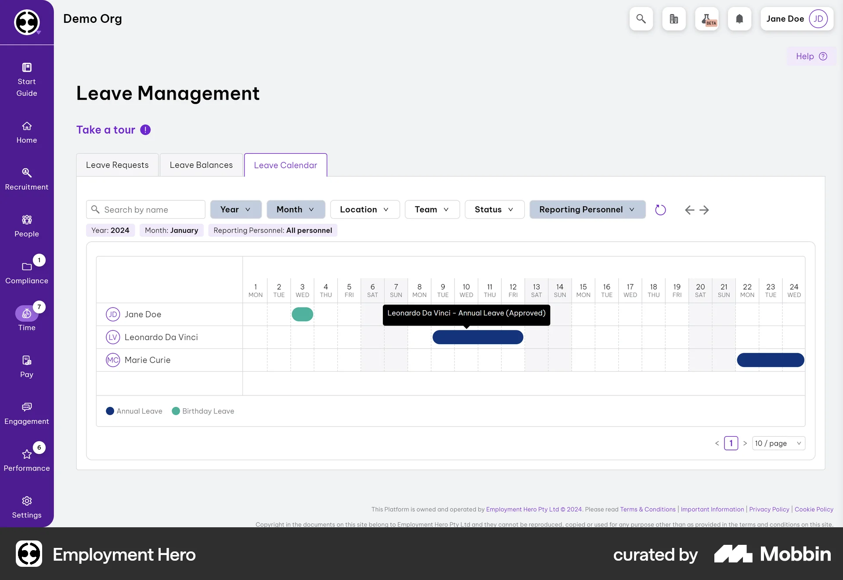The image size is (843, 580).
Task: Advance to the next month with right arrow
Action: pos(704,210)
